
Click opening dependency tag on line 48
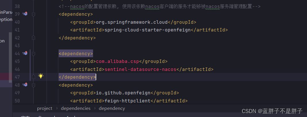click(76, 85)
